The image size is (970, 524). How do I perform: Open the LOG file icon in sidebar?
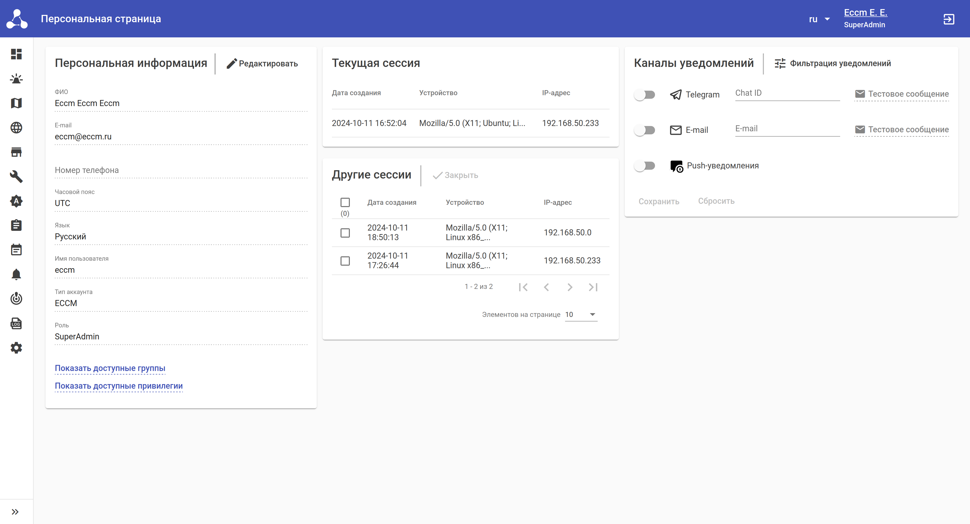16,323
